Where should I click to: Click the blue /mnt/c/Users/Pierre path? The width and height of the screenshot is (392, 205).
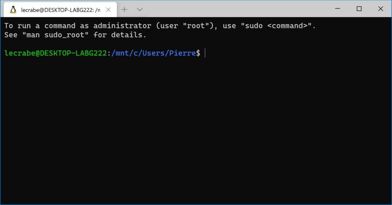click(154, 53)
